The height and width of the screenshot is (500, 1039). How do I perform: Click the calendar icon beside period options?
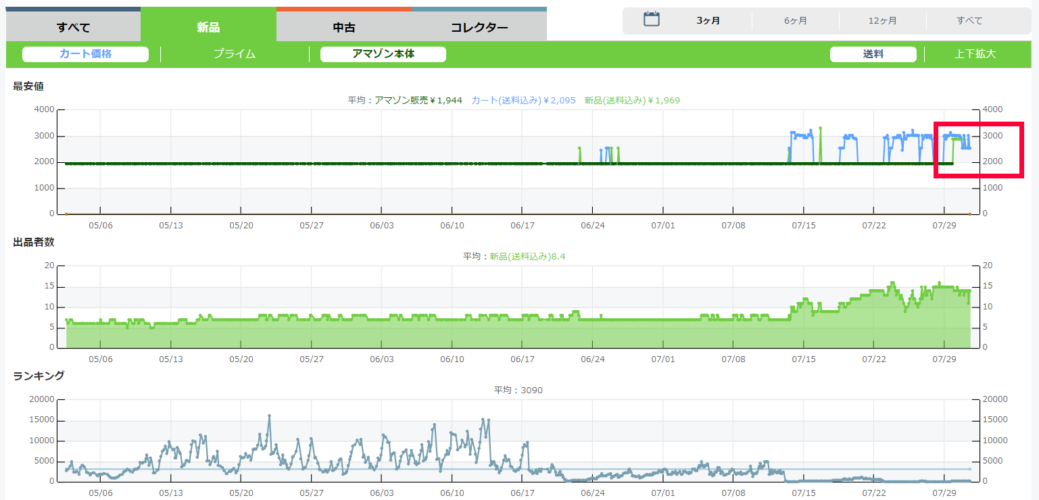pyautogui.click(x=651, y=20)
